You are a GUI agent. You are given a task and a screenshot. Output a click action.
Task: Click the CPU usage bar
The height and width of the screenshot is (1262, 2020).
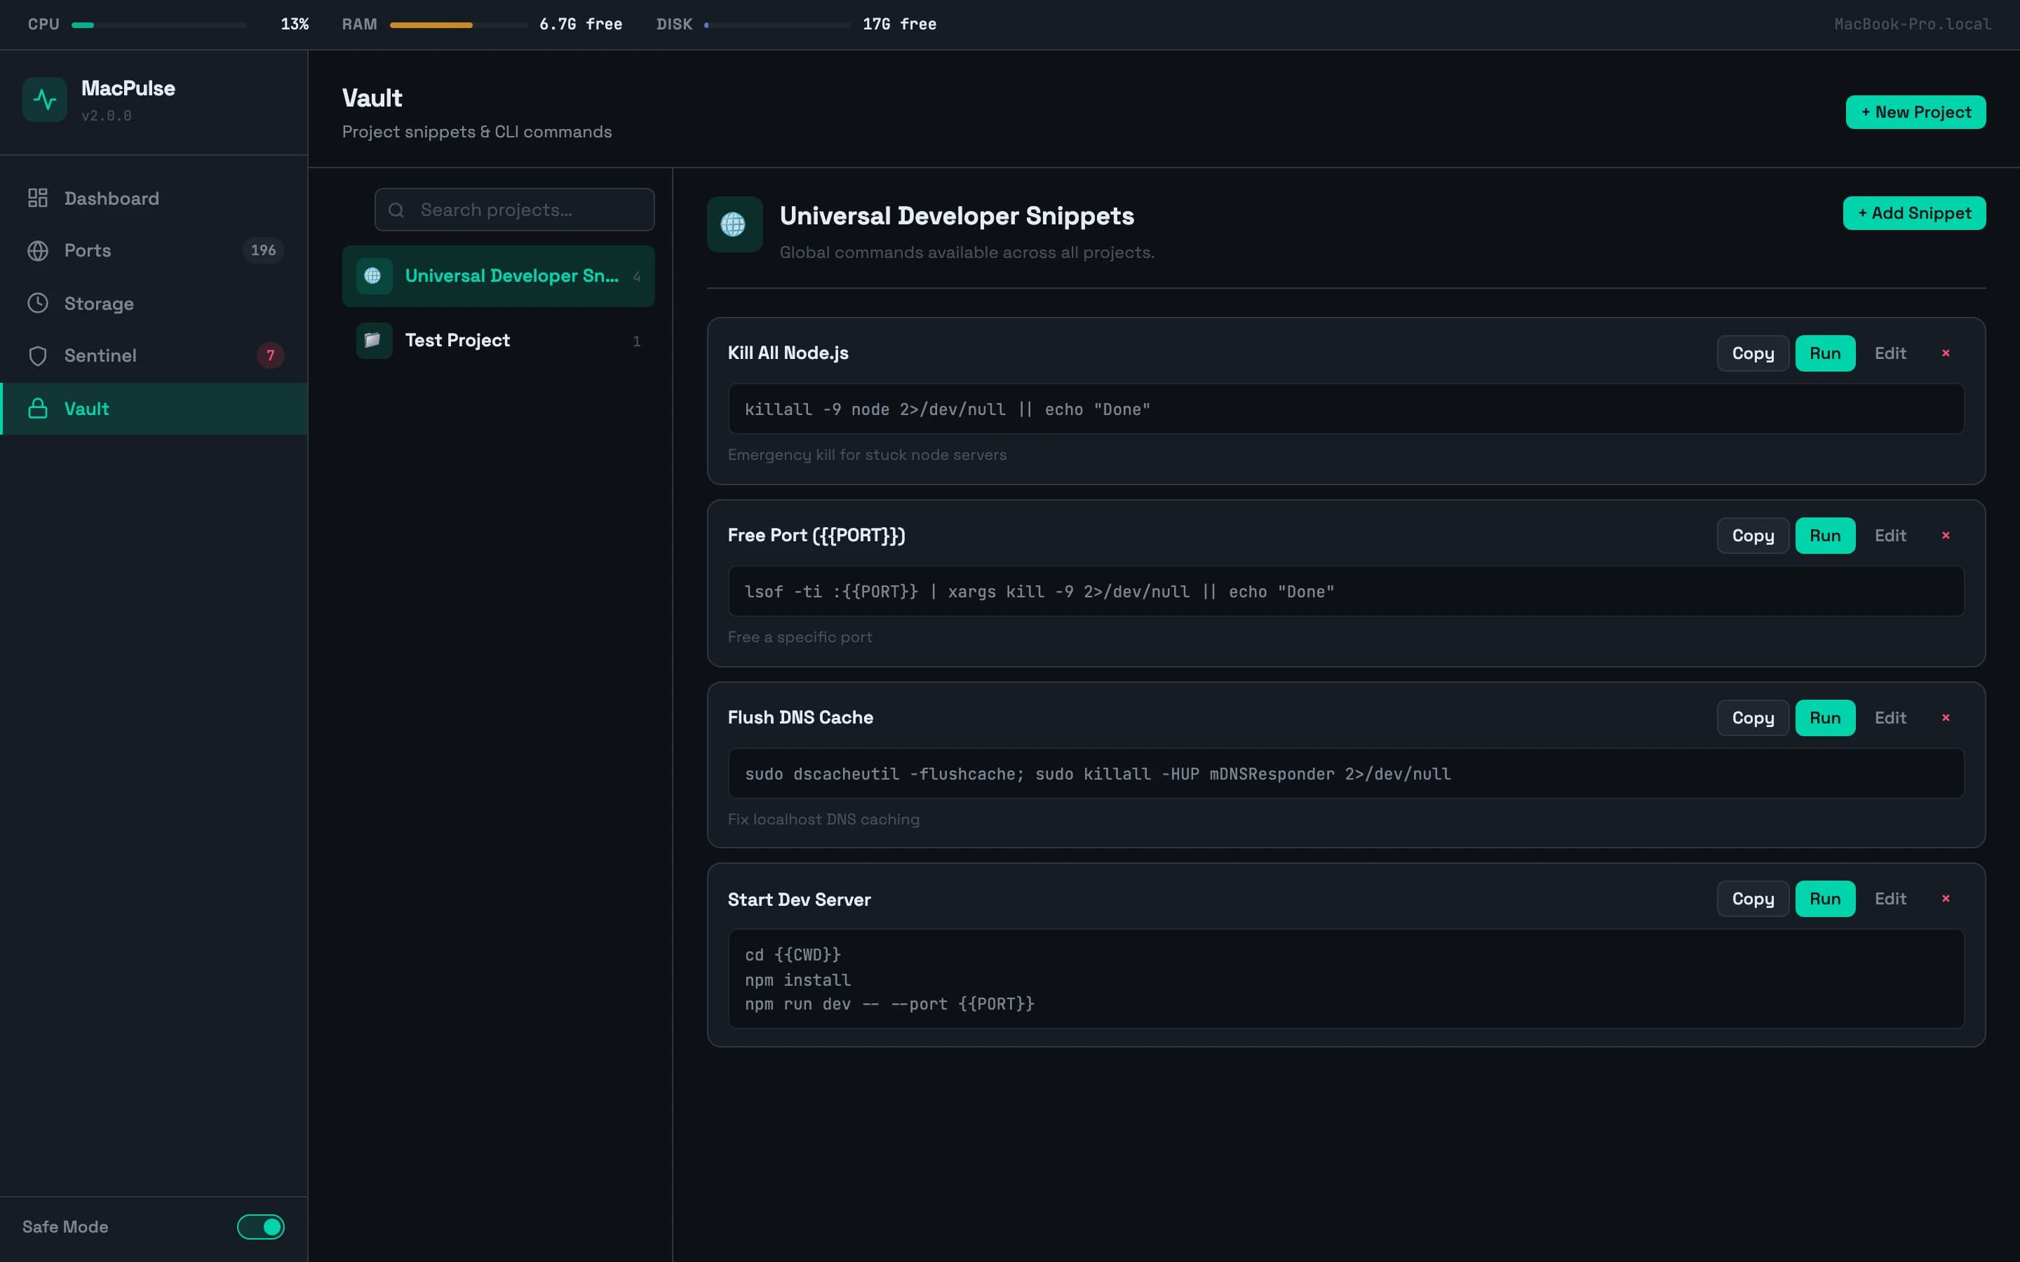pyautogui.click(x=159, y=25)
